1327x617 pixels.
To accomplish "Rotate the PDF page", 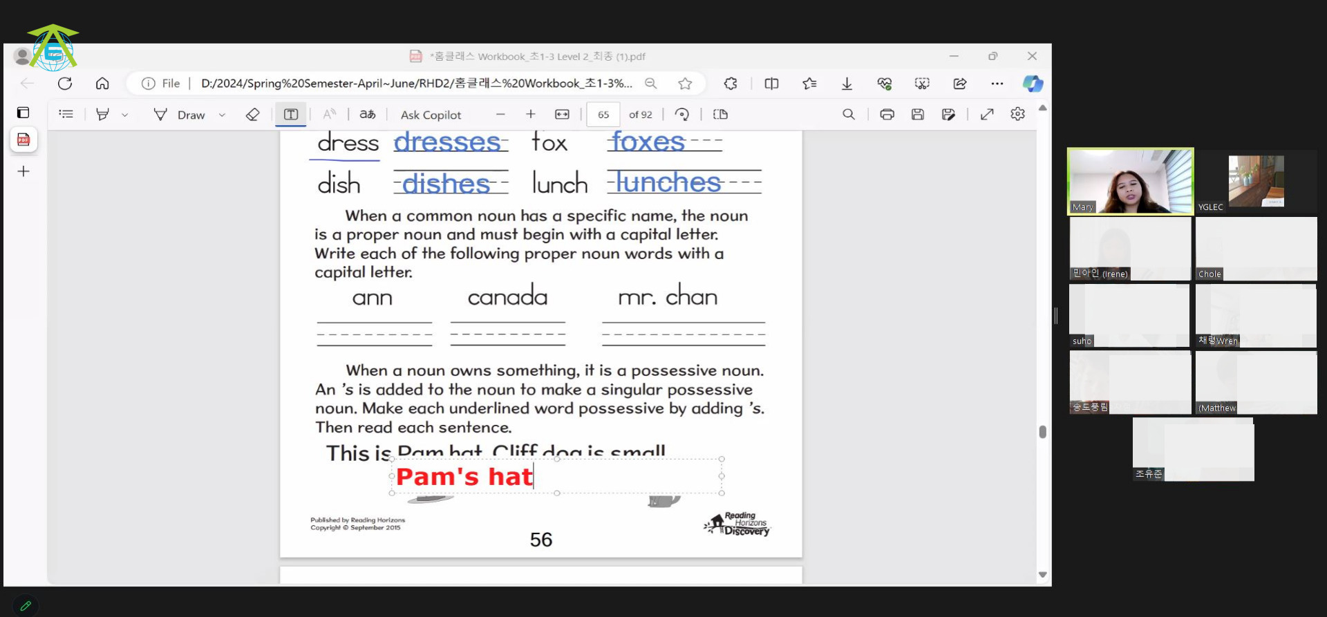I will [x=682, y=114].
